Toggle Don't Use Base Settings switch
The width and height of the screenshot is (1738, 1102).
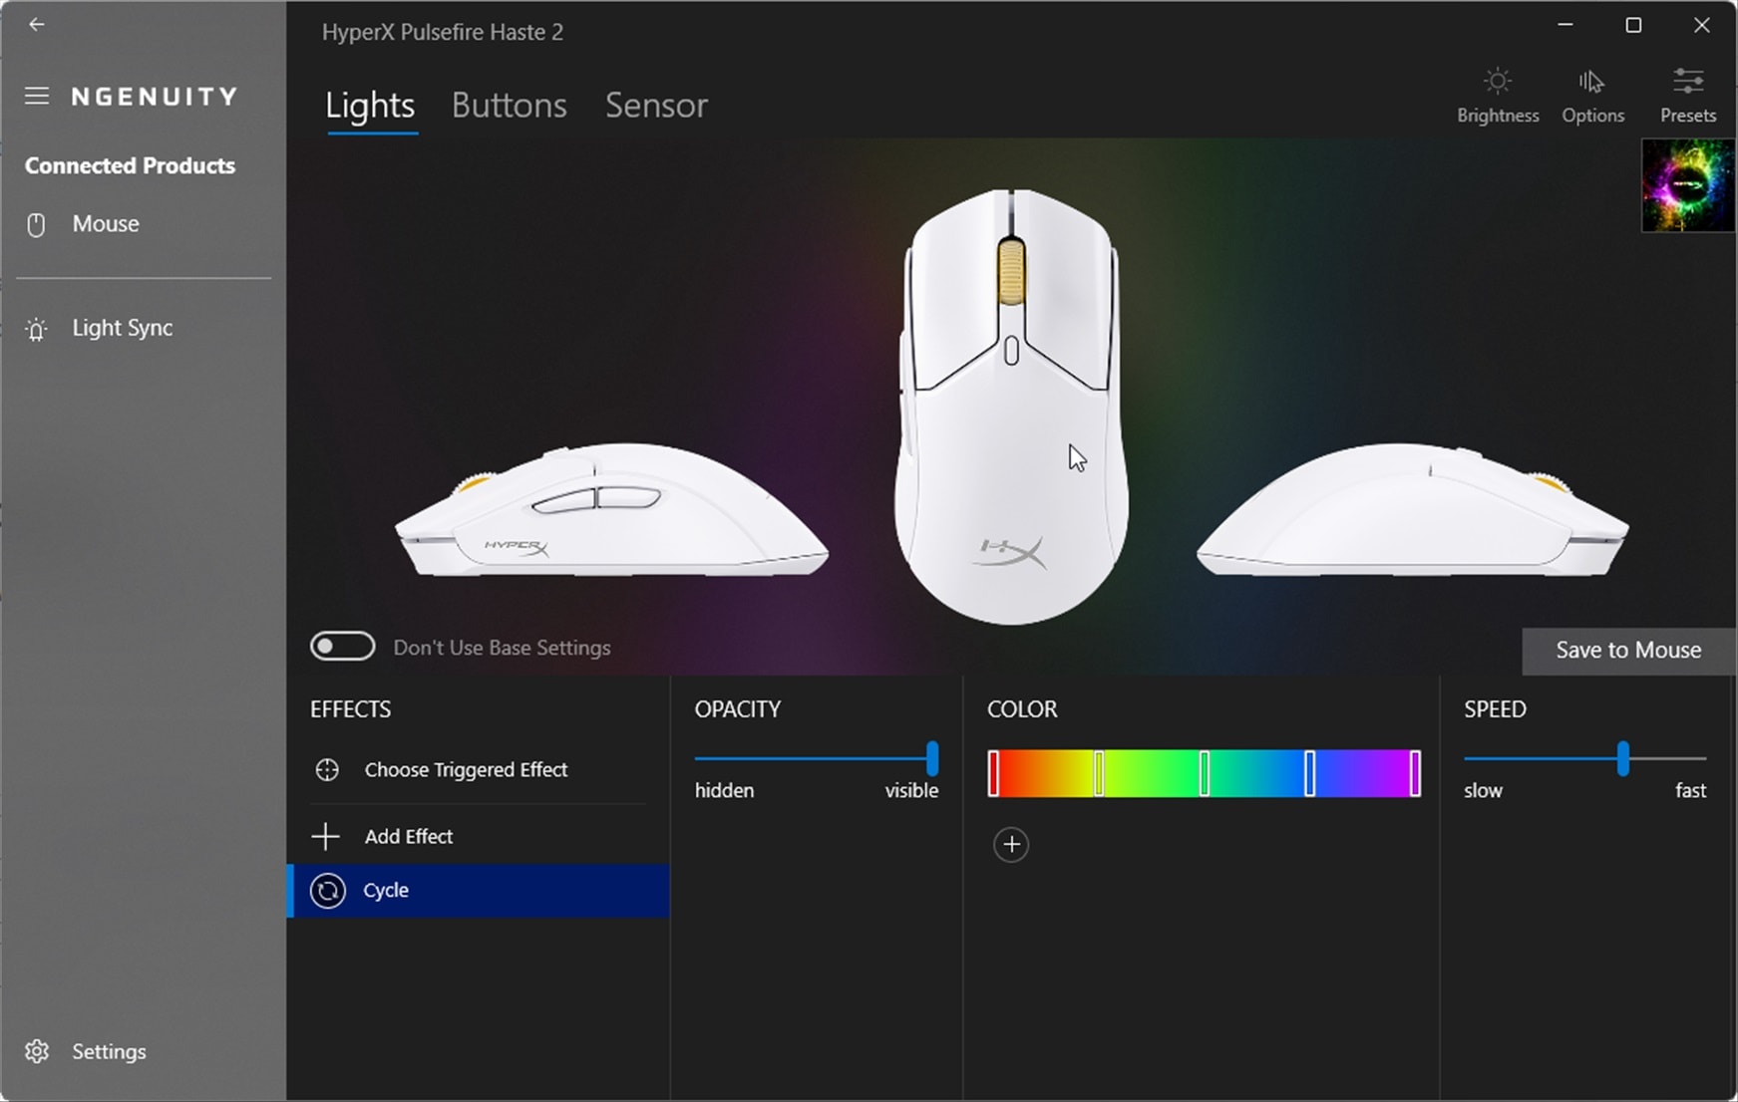[342, 647]
